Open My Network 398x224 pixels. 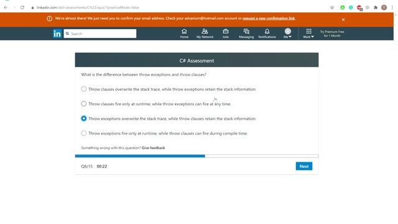pyautogui.click(x=205, y=34)
